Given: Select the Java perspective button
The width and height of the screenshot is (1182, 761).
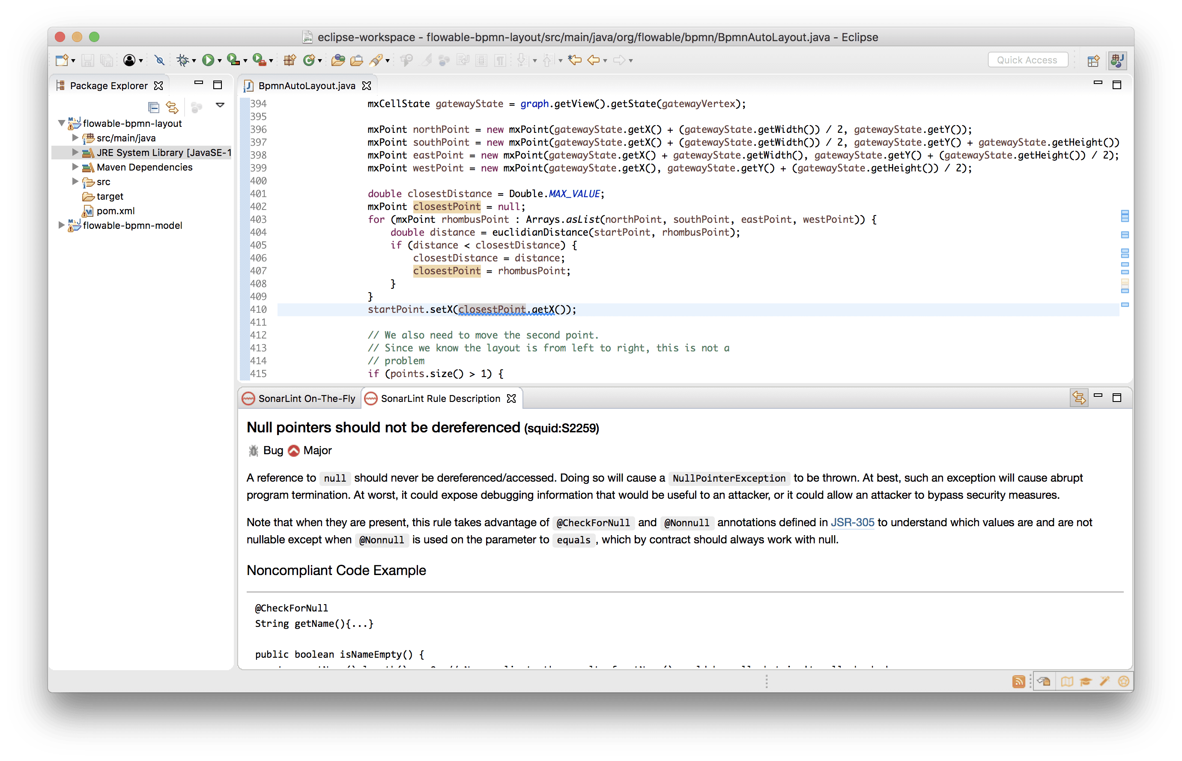Looking at the screenshot, I should (x=1117, y=60).
